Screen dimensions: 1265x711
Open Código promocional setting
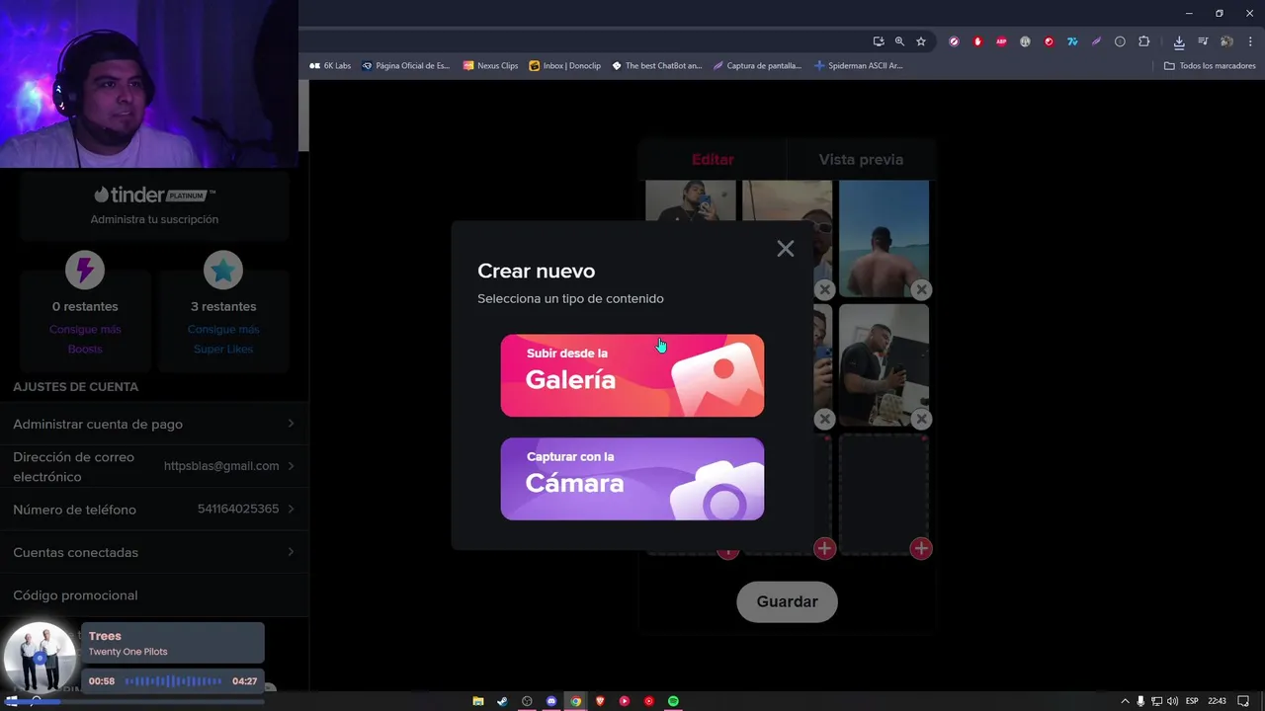coord(154,595)
